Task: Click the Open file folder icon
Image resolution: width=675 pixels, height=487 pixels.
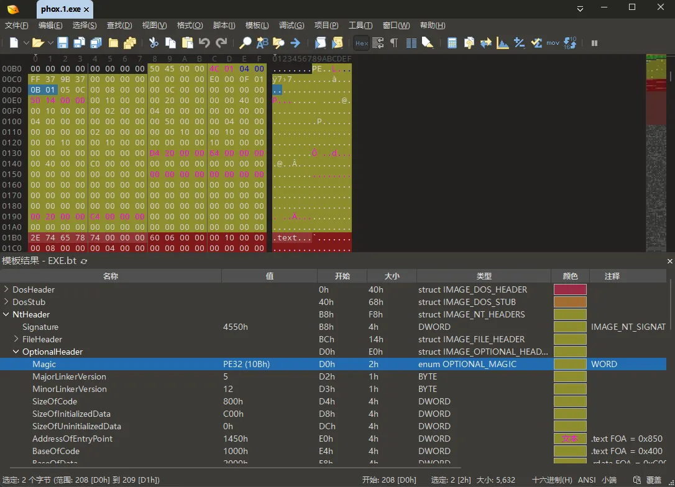Action: tap(38, 43)
